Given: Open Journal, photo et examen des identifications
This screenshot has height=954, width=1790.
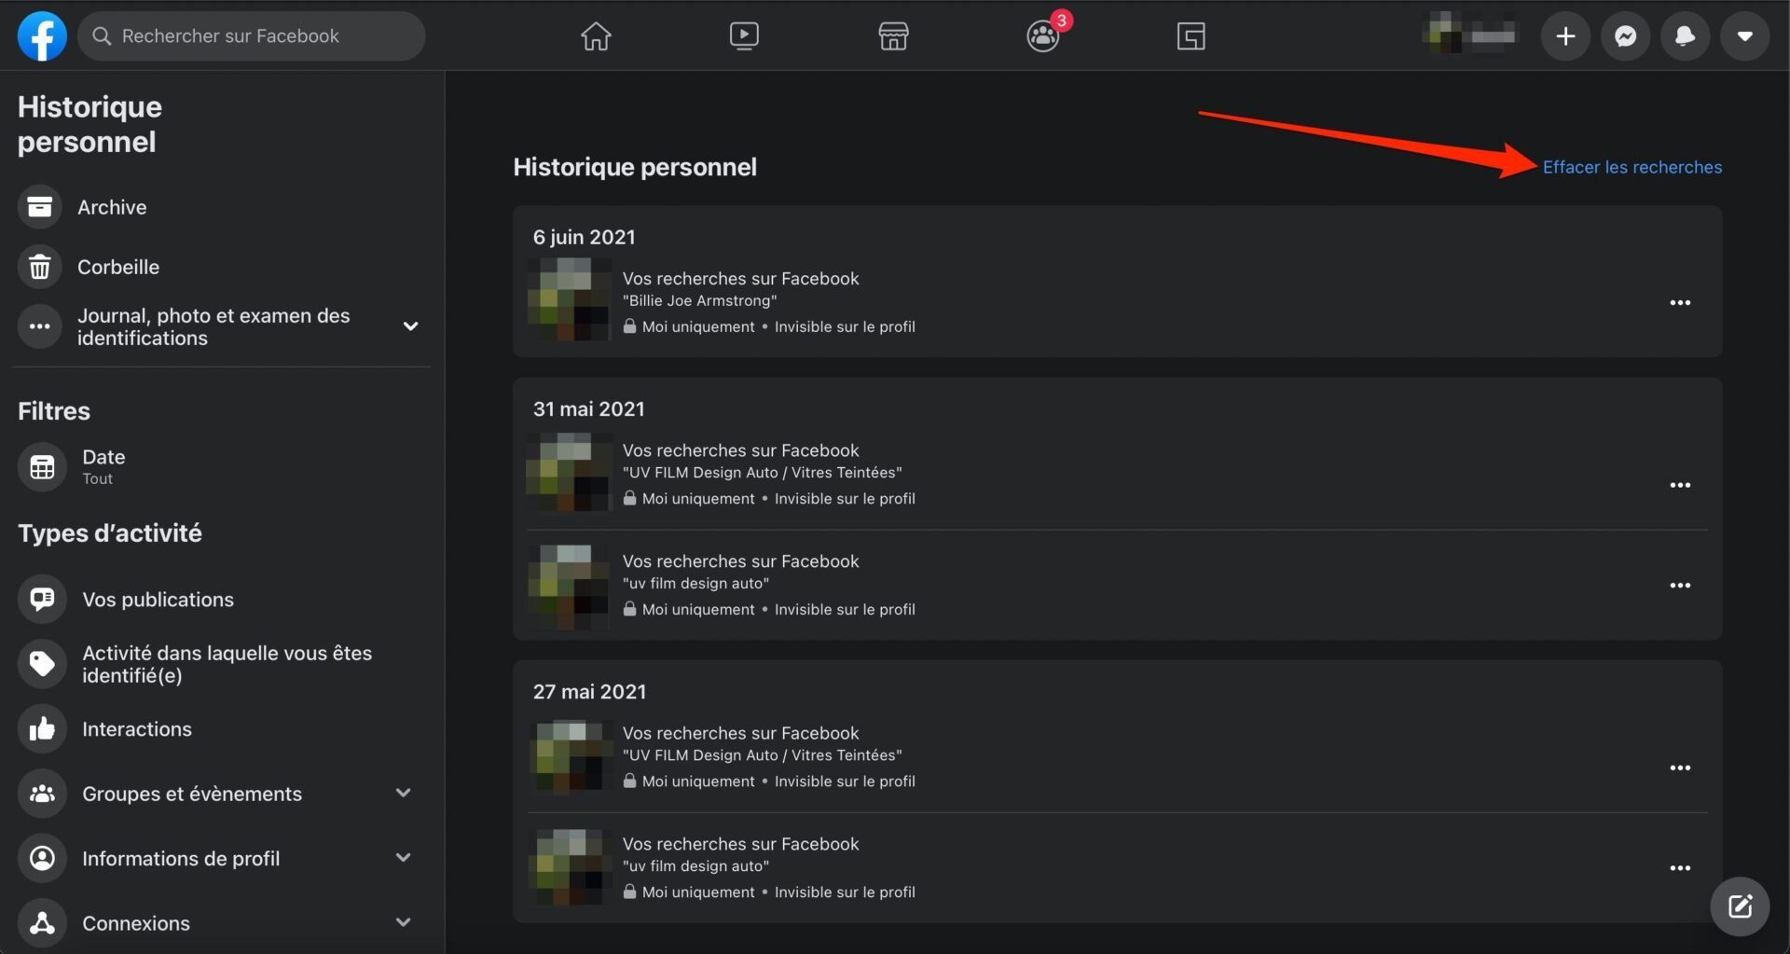Looking at the screenshot, I should point(221,326).
